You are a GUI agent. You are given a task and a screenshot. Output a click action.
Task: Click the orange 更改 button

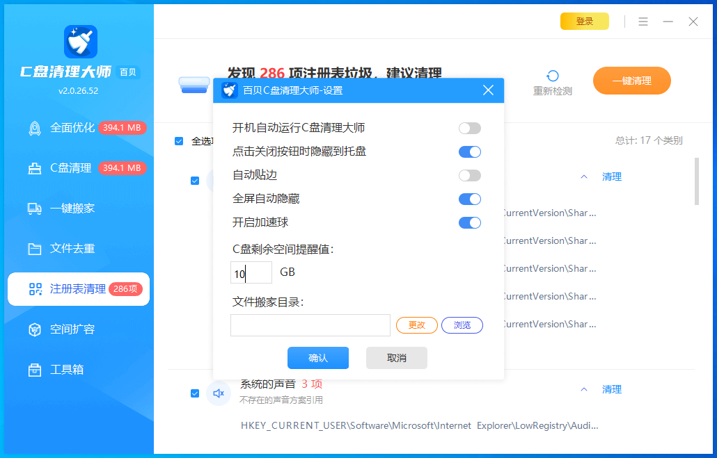tap(416, 325)
